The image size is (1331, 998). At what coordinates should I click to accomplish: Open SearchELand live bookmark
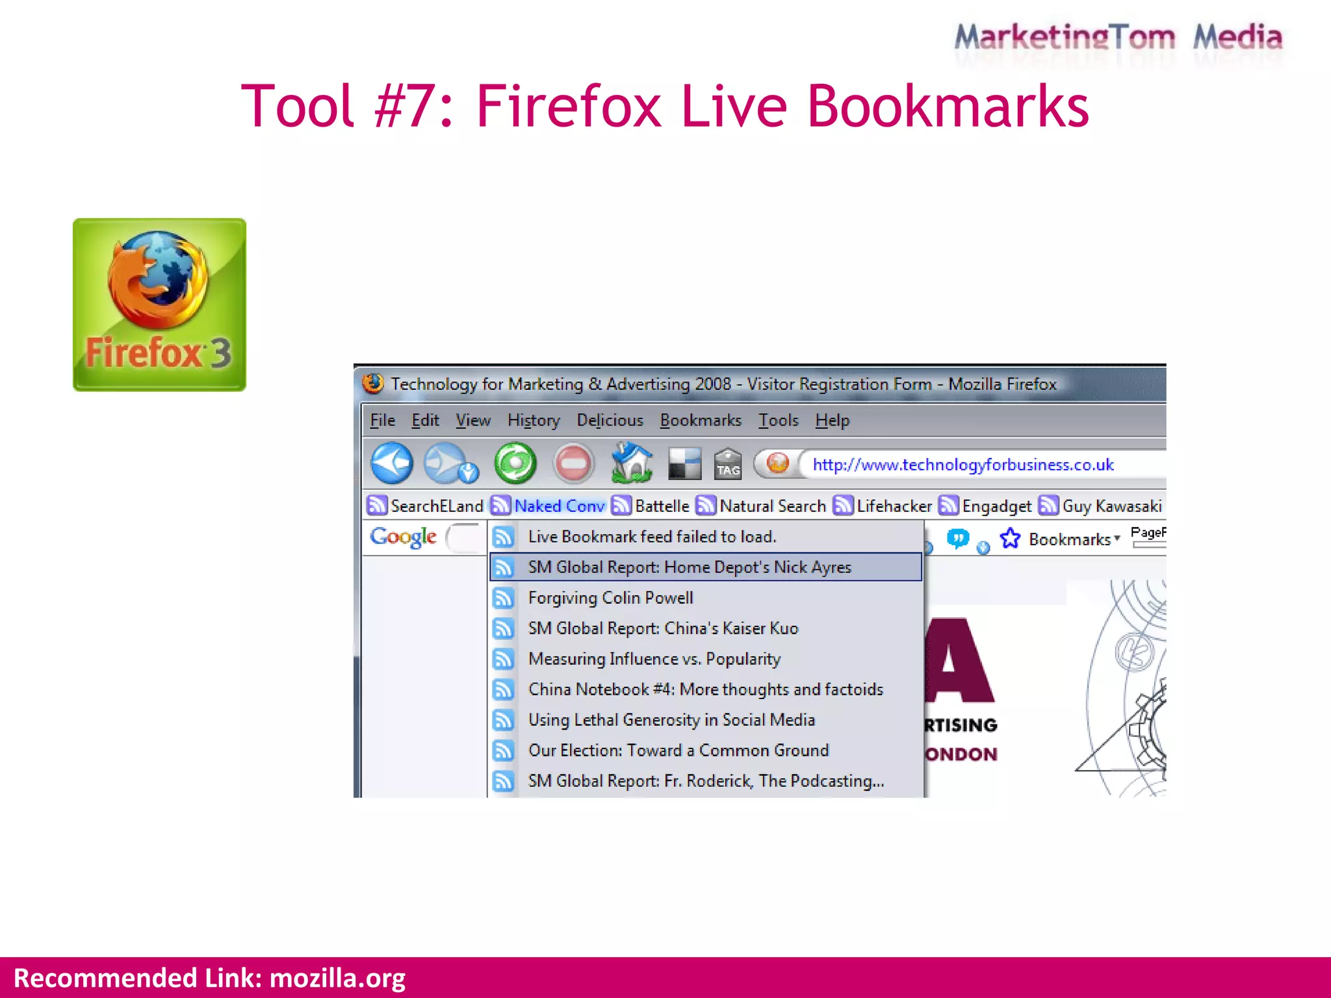[425, 505]
